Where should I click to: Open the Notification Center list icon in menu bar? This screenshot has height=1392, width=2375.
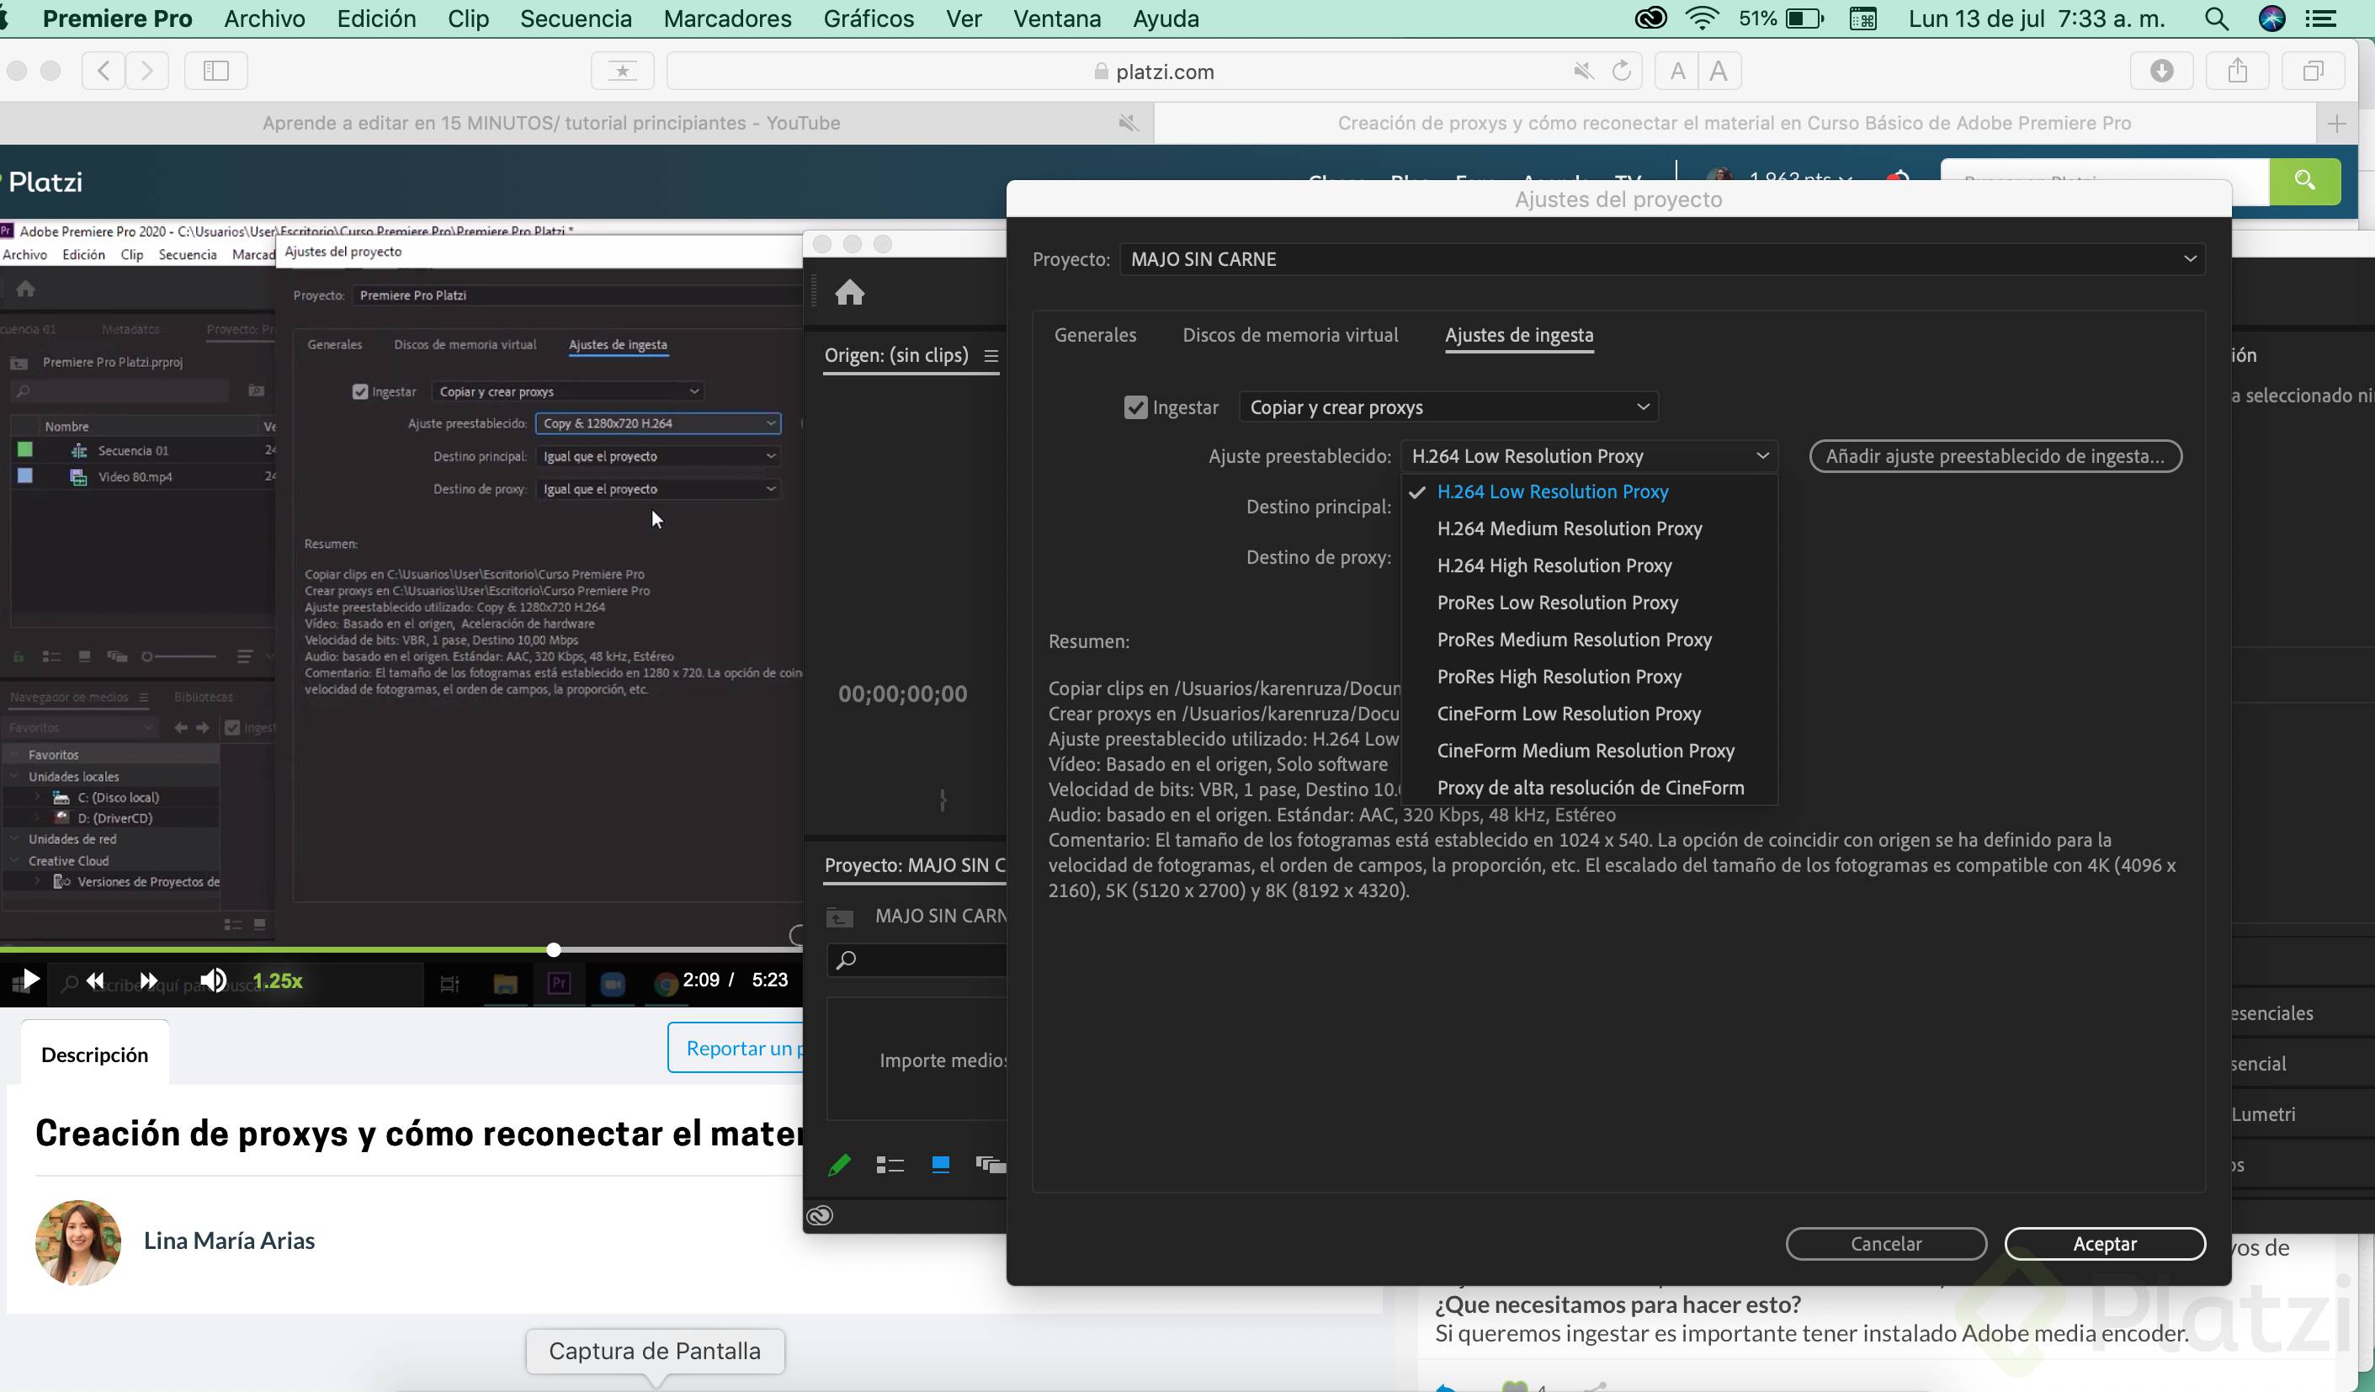[x=2319, y=19]
